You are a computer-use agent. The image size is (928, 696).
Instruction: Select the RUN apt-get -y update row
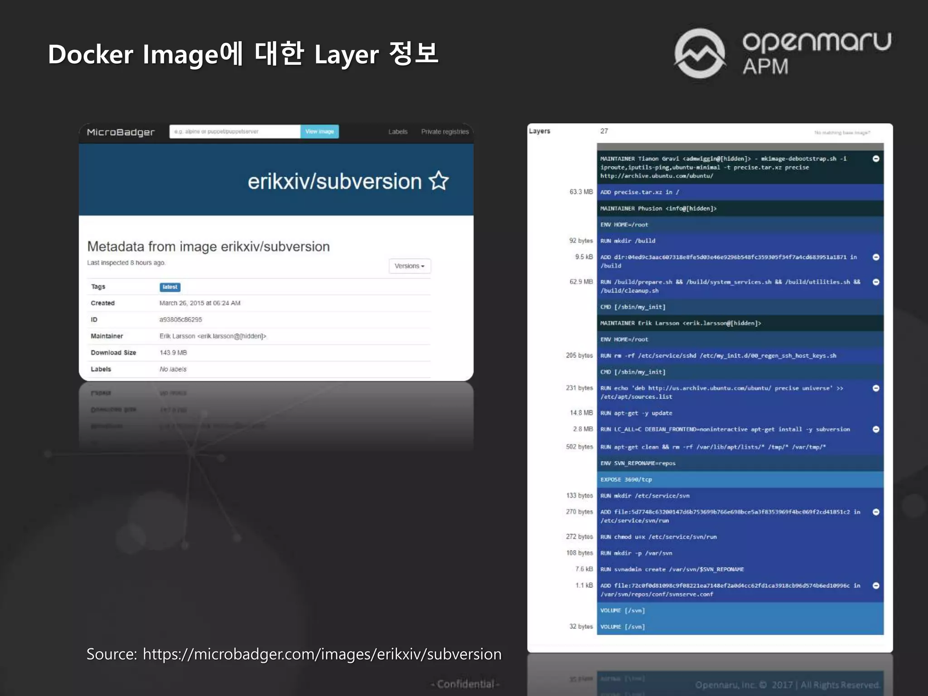point(740,413)
